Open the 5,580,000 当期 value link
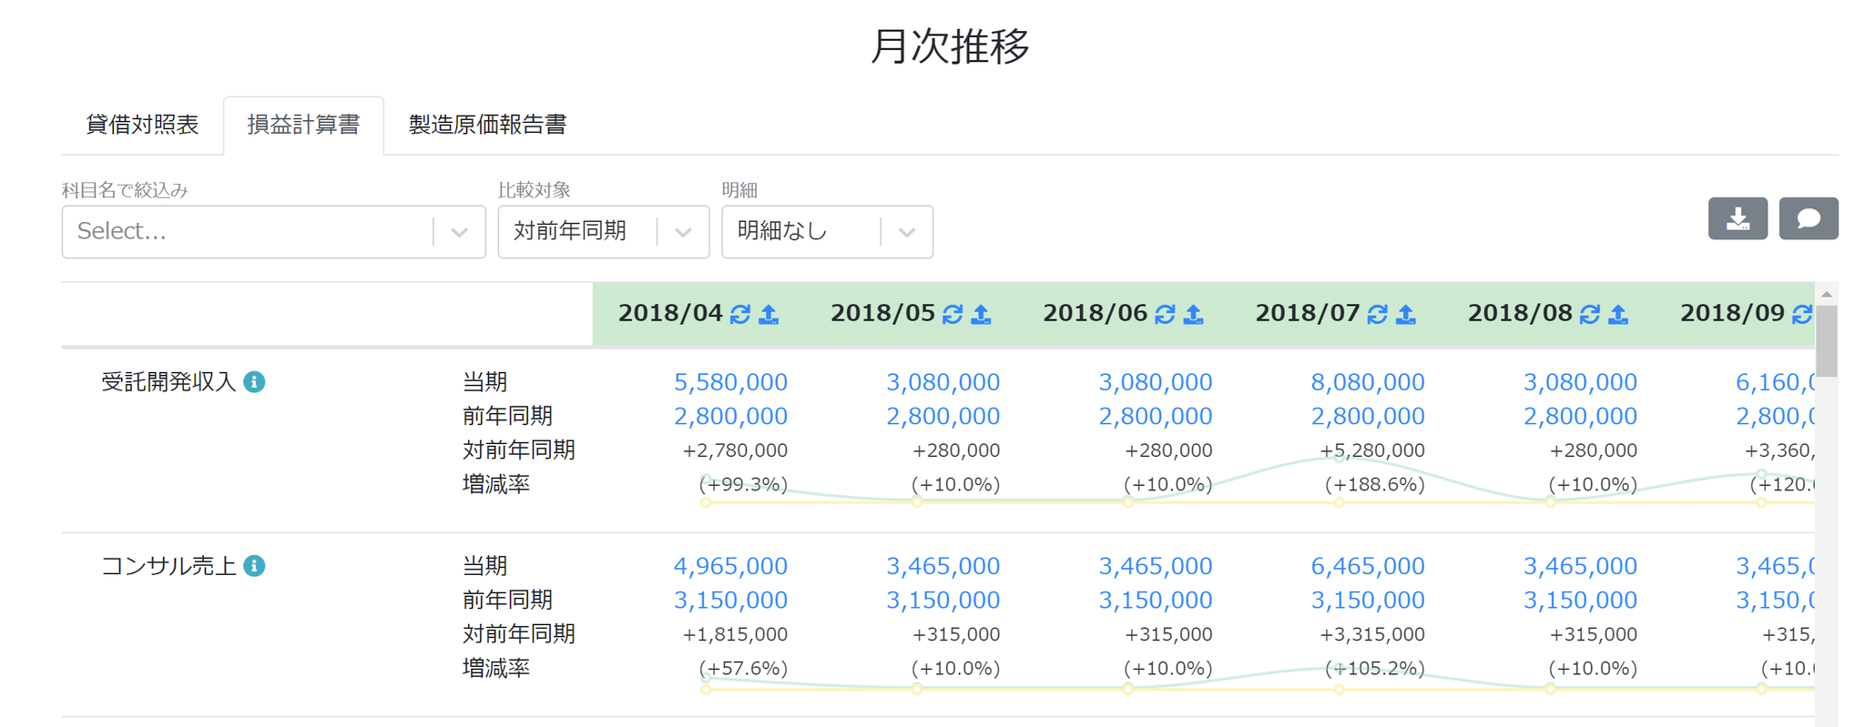 coord(730,382)
